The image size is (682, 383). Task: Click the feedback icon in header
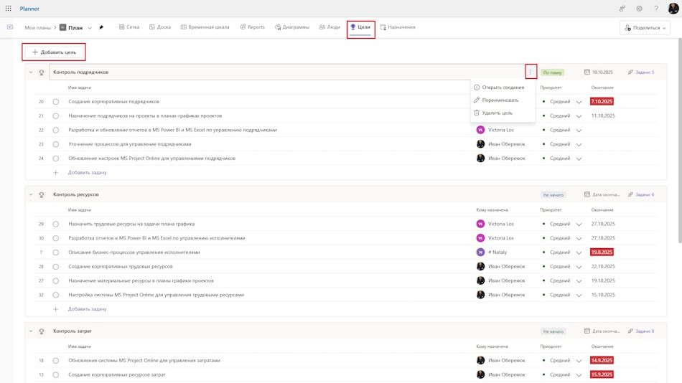click(x=622, y=9)
